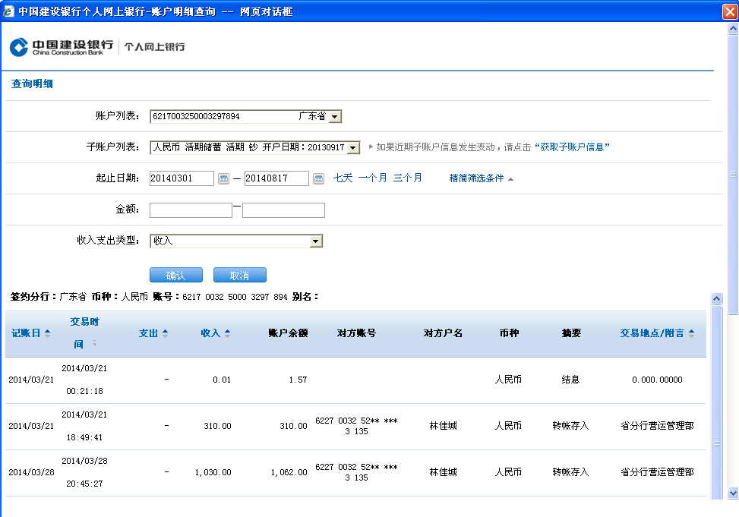
Task: Select the 三个月 date range shortcut
Action: [407, 178]
